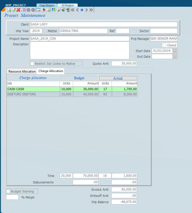The width and height of the screenshot is (192, 213).
Task: Click the blue info icon in toolbar
Action: tap(82, 10)
